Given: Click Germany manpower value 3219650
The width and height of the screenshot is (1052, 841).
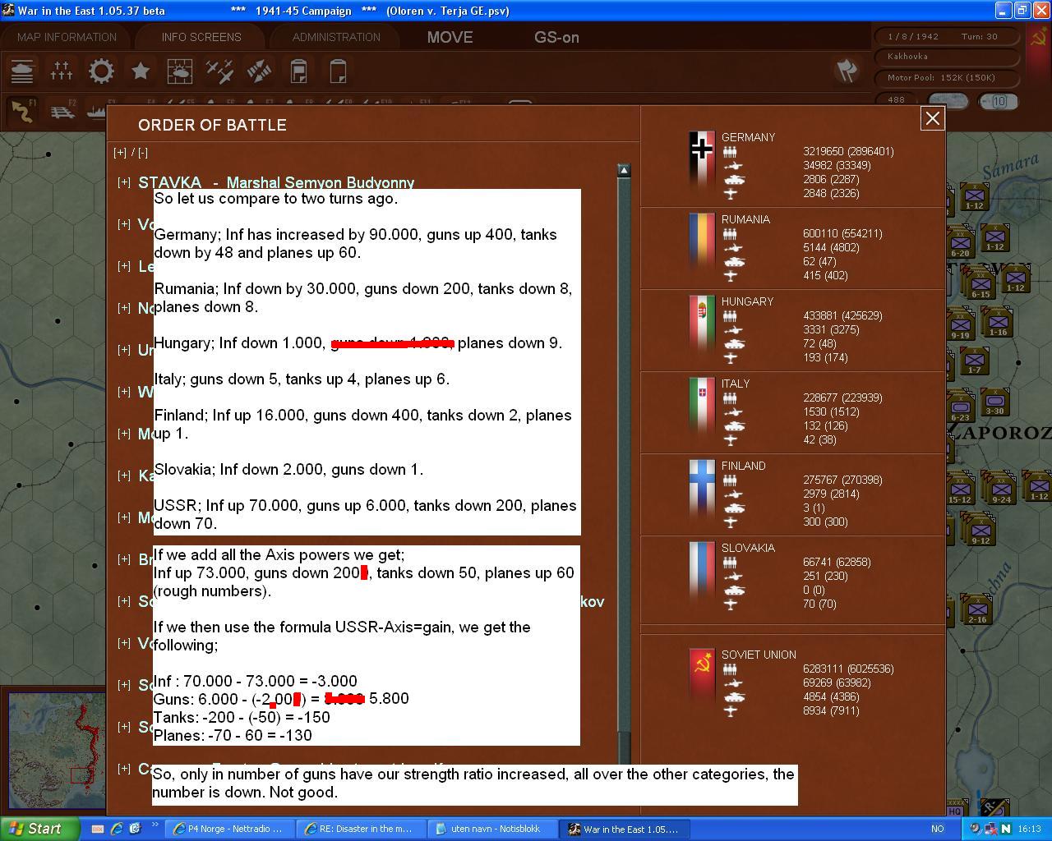Looking at the screenshot, I should coord(847,151).
